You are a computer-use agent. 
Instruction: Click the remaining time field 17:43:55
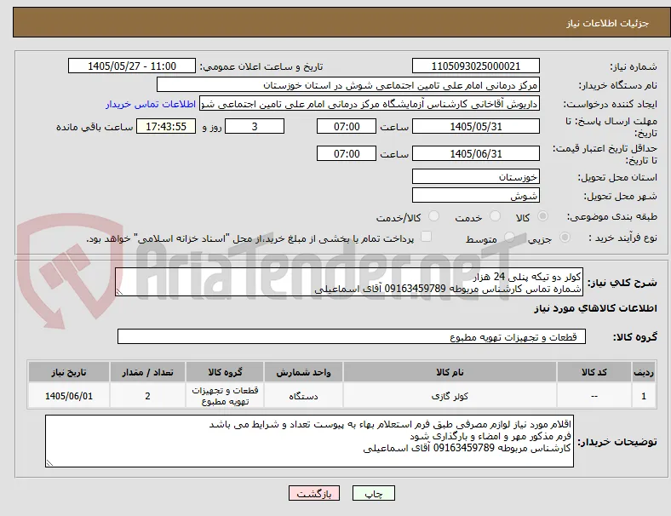[166, 126]
